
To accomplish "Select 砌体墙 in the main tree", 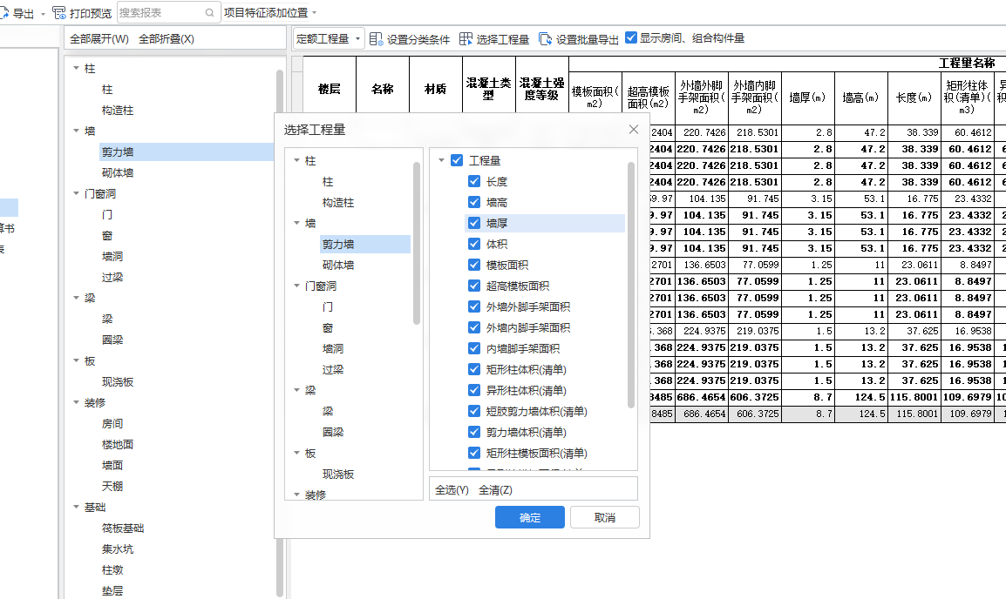I will point(118,173).
